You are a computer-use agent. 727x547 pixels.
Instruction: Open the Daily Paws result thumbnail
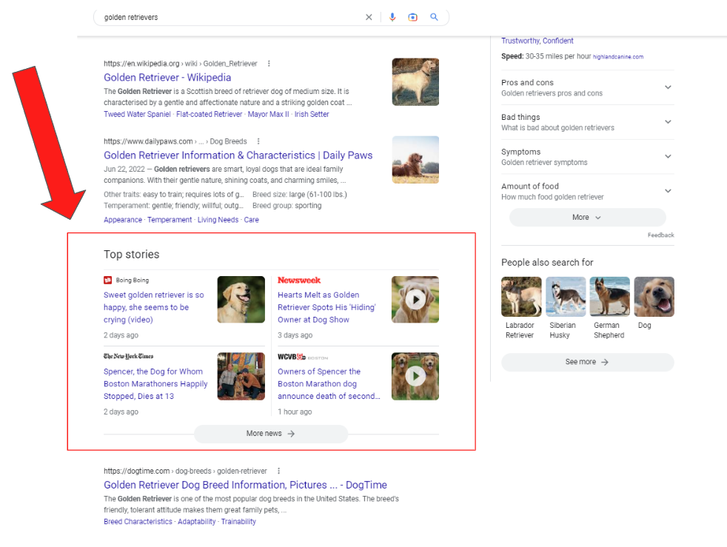point(415,160)
